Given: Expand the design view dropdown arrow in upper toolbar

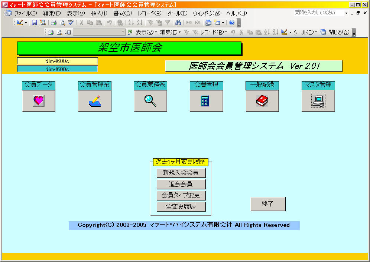Looking at the screenshot, I should click(x=26, y=23).
